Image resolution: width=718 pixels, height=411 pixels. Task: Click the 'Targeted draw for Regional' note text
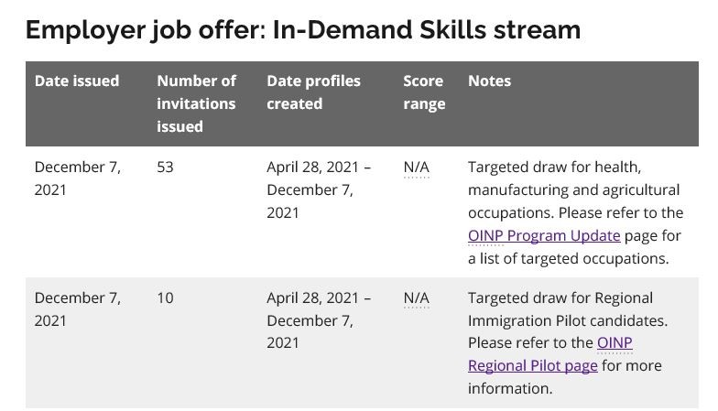coord(560,298)
